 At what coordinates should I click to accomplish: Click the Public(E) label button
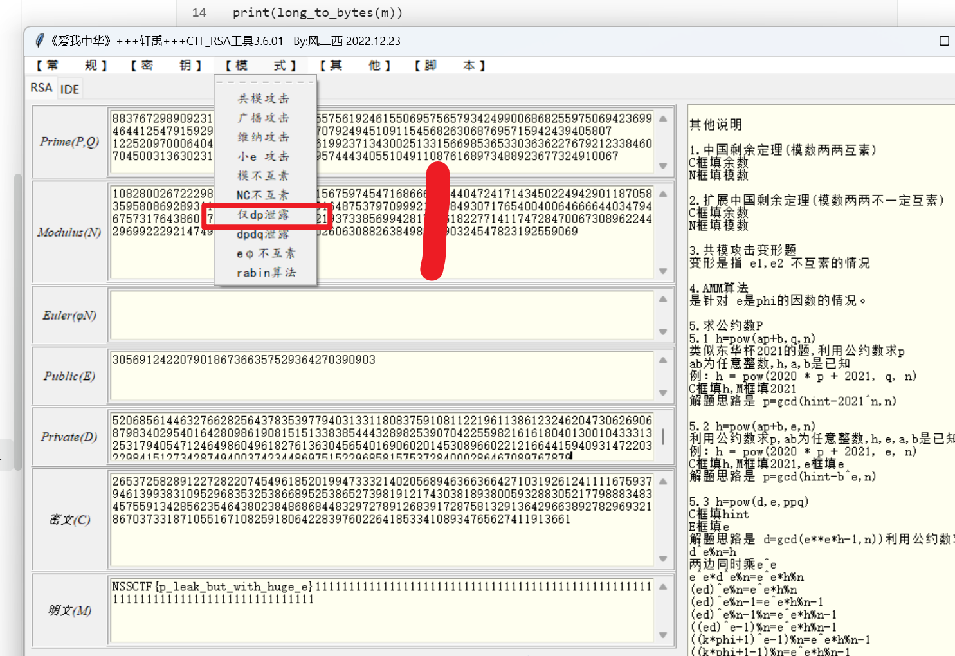(x=69, y=376)
